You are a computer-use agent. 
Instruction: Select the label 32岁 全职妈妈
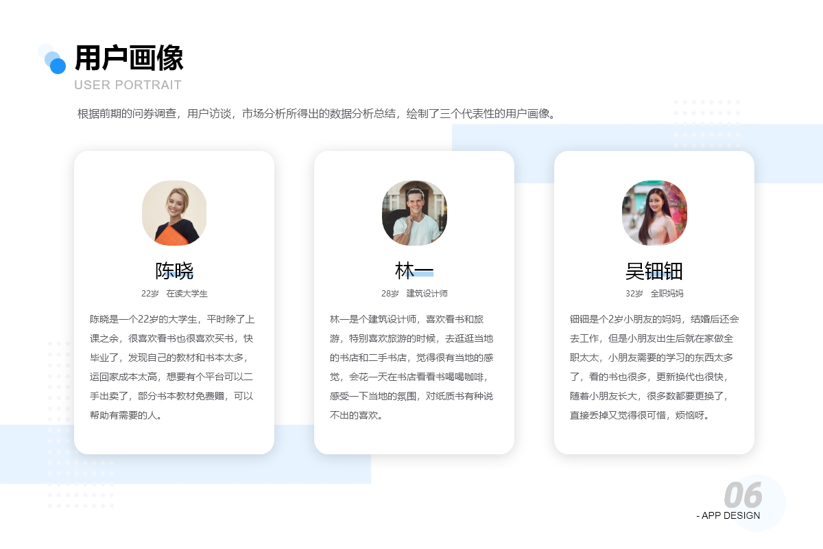[x=654, y=294]
